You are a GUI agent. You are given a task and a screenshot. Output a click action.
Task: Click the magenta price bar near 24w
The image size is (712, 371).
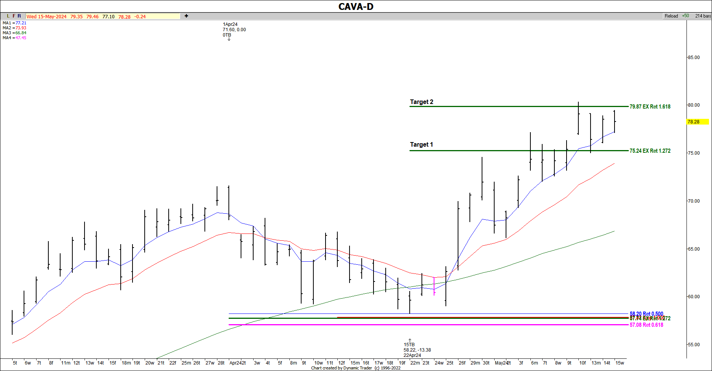pos(434,286)
